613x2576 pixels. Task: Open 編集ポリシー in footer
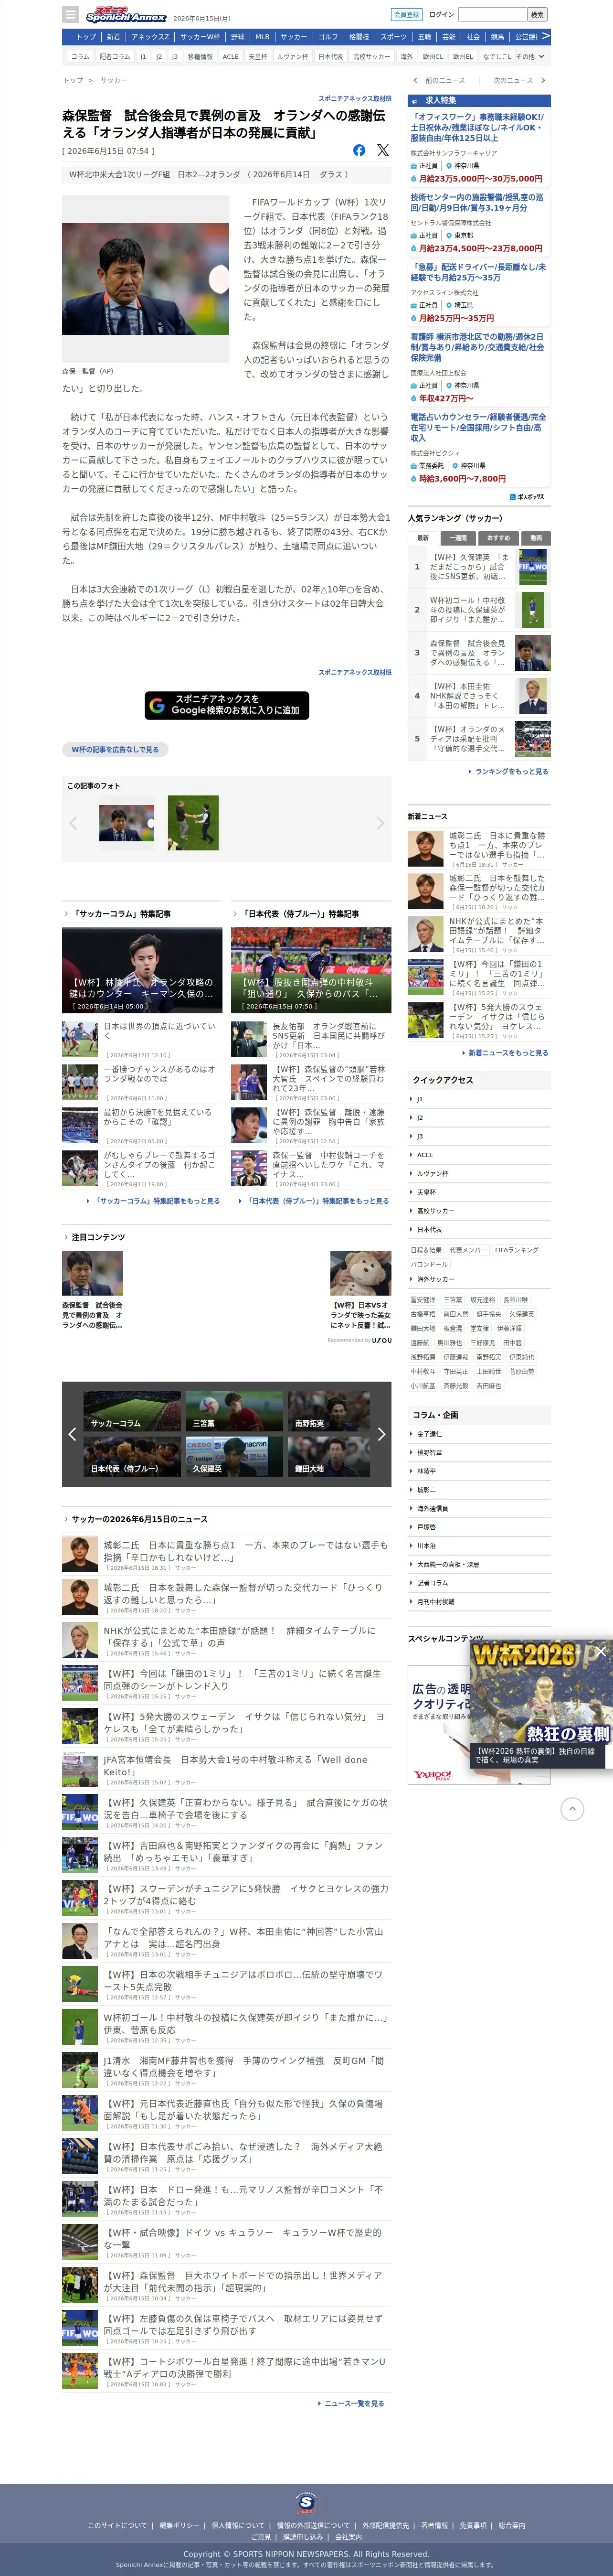pos(179,2525)
